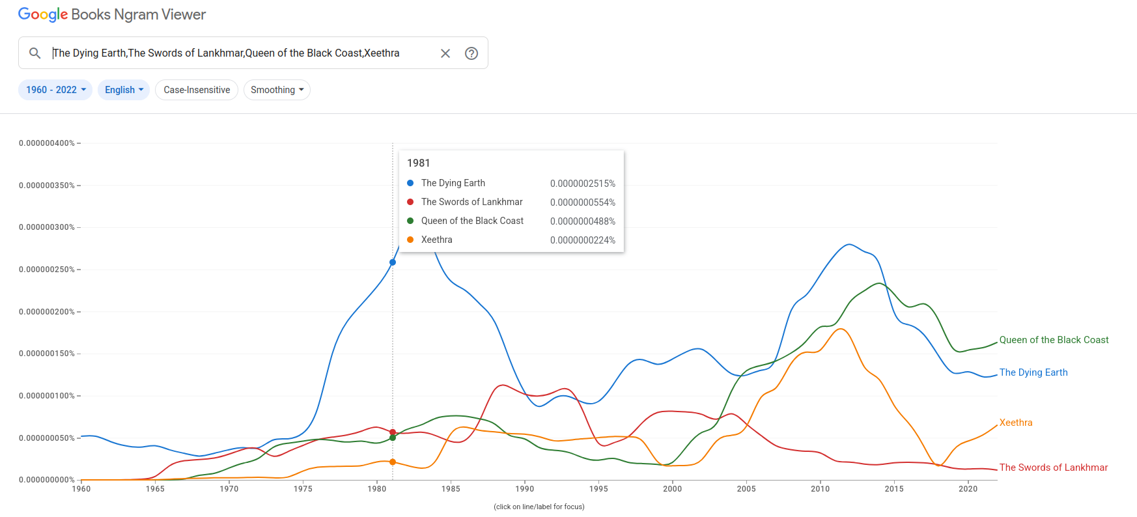Image resolution: width=1137 pixels, height=517 pixels.
Task: Click orange data point for 1981 on chart
Action: tap(393, 462)
